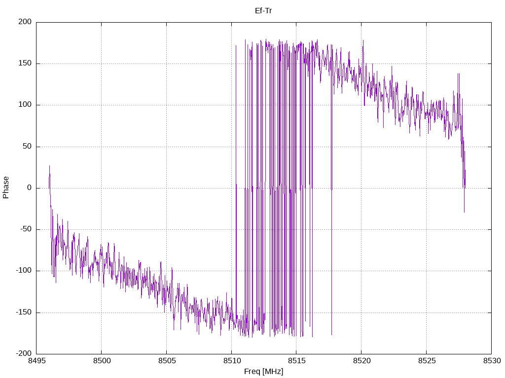Viewport: 505px width, 378px height.
Task: Click x-axis tick label 8520
Action: [x=361, y=361]
